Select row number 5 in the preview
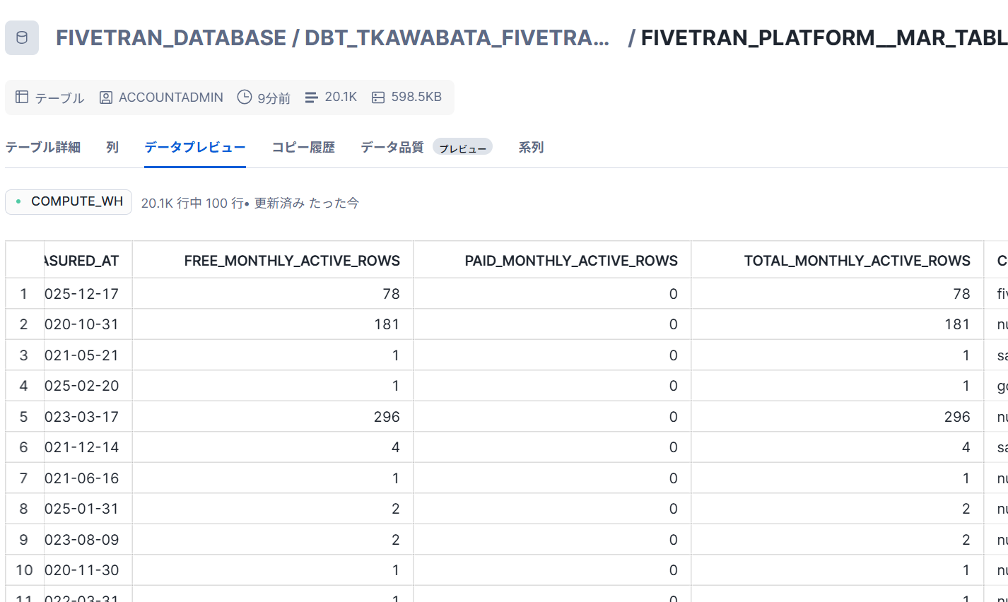 [24, 417]
